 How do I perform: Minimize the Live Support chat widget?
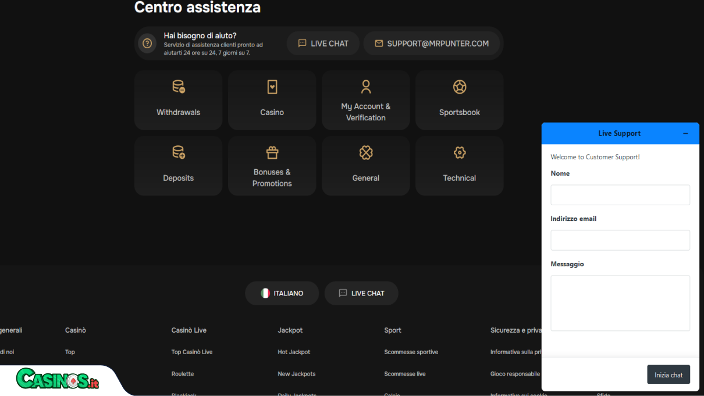(685, 133)
